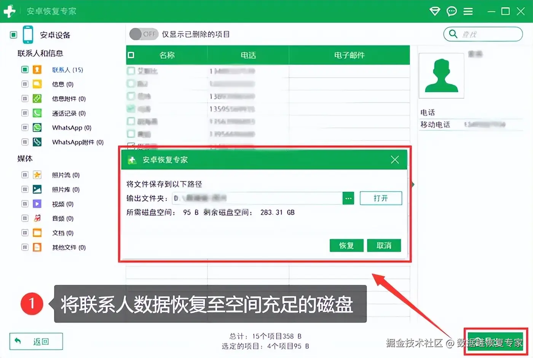Toggle the 视频 (0) checkbox

(25, 204)
